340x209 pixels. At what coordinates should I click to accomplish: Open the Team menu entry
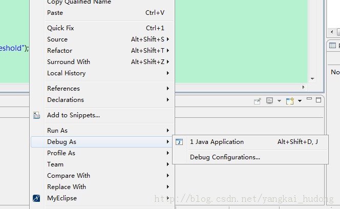click(102, 164)
